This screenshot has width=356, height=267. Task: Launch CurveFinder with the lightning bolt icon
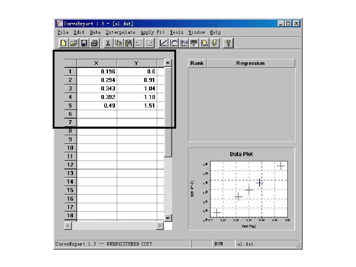215,43
